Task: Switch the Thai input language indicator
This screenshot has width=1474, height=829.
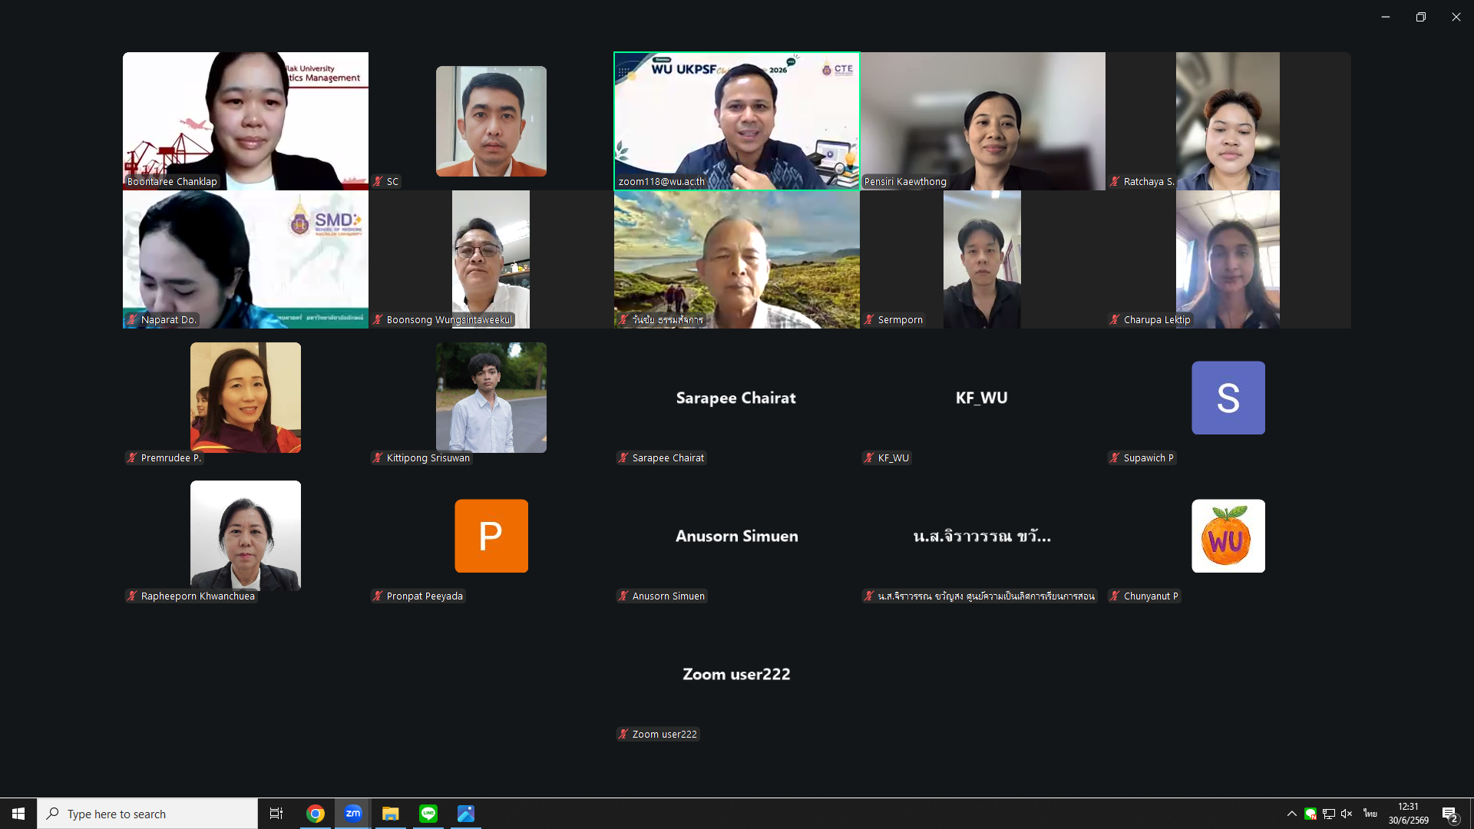Action: pos(1370,814)
